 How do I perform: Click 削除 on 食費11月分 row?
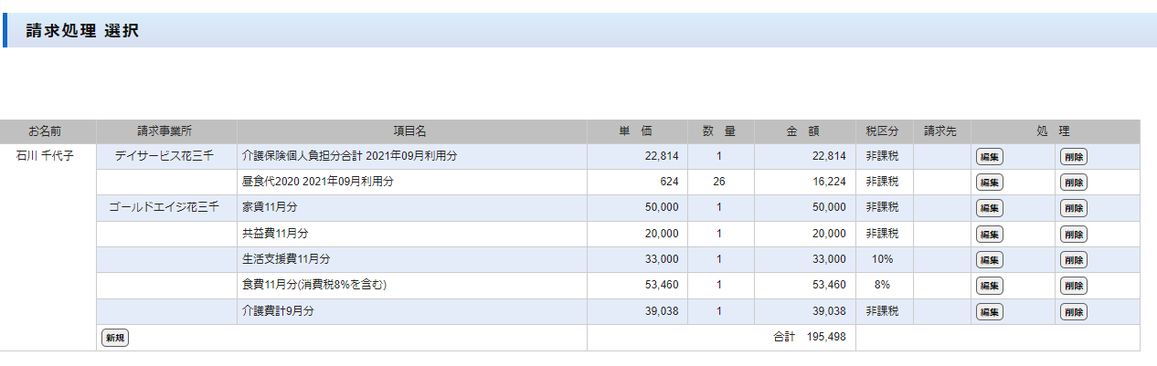1073,286
